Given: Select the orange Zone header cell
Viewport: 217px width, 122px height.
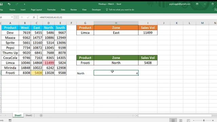Looking at the screenshot, I should (116, 27).
